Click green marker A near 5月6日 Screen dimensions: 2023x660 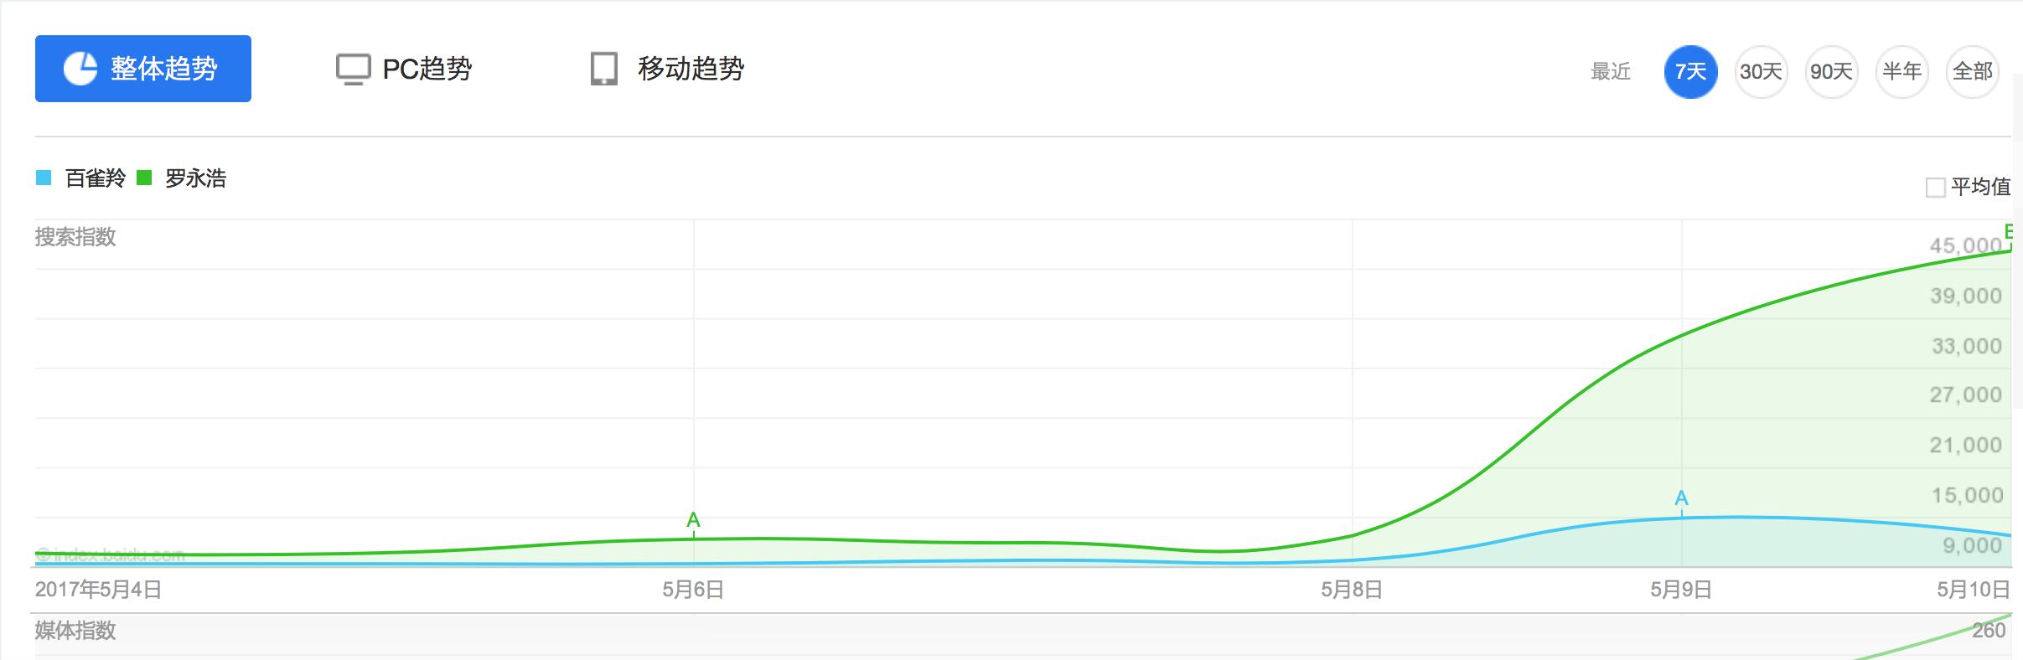pos(693,520)
